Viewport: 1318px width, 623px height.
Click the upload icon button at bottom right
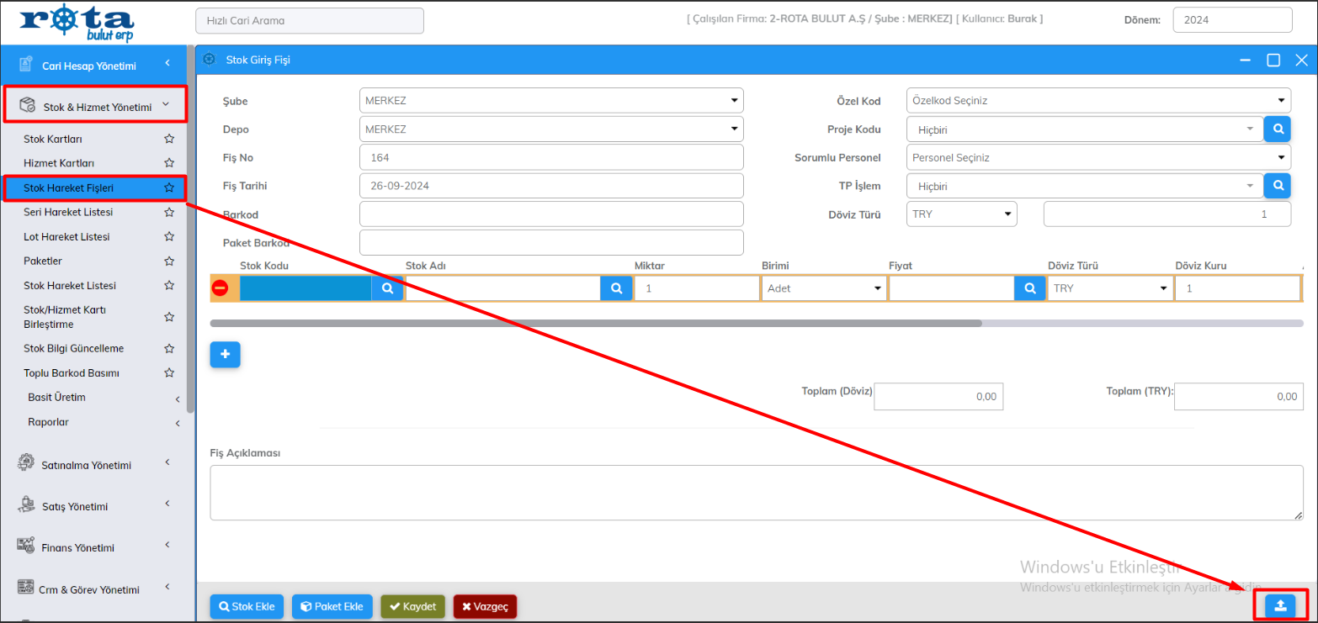[1280, 605]
